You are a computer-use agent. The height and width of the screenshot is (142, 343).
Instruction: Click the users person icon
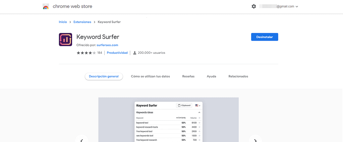point(135,53)
